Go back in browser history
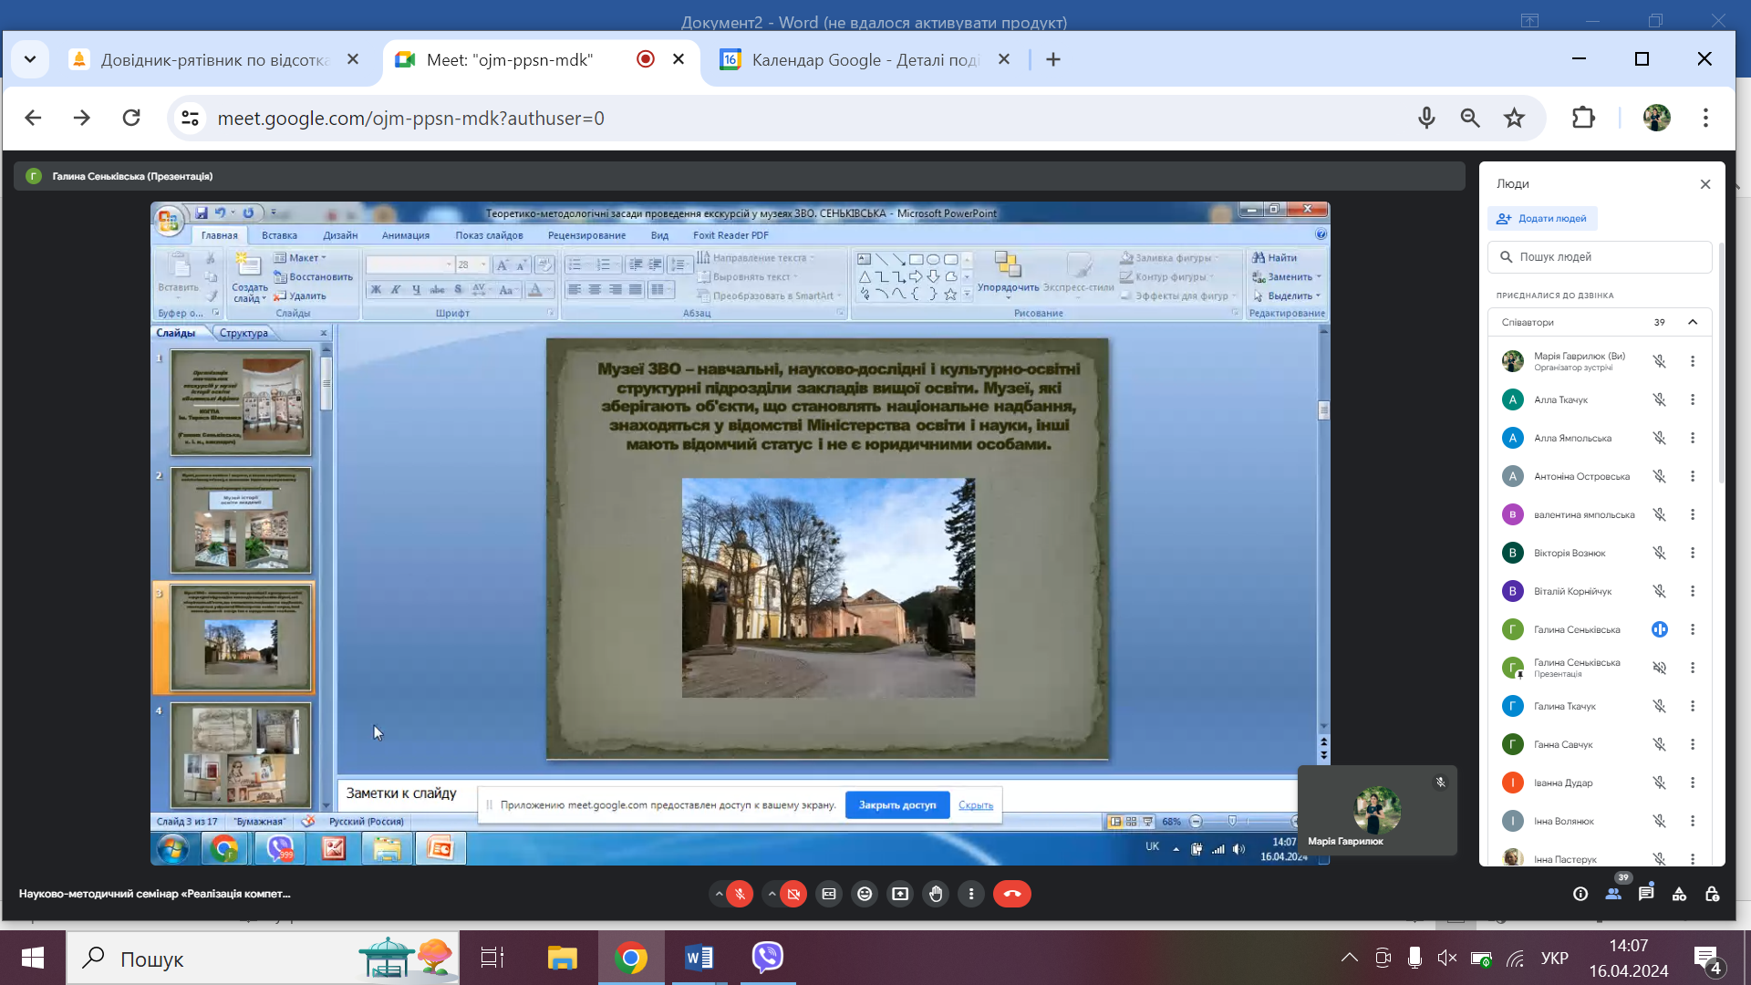This screenshot has width=1751, height=985. 33,118
